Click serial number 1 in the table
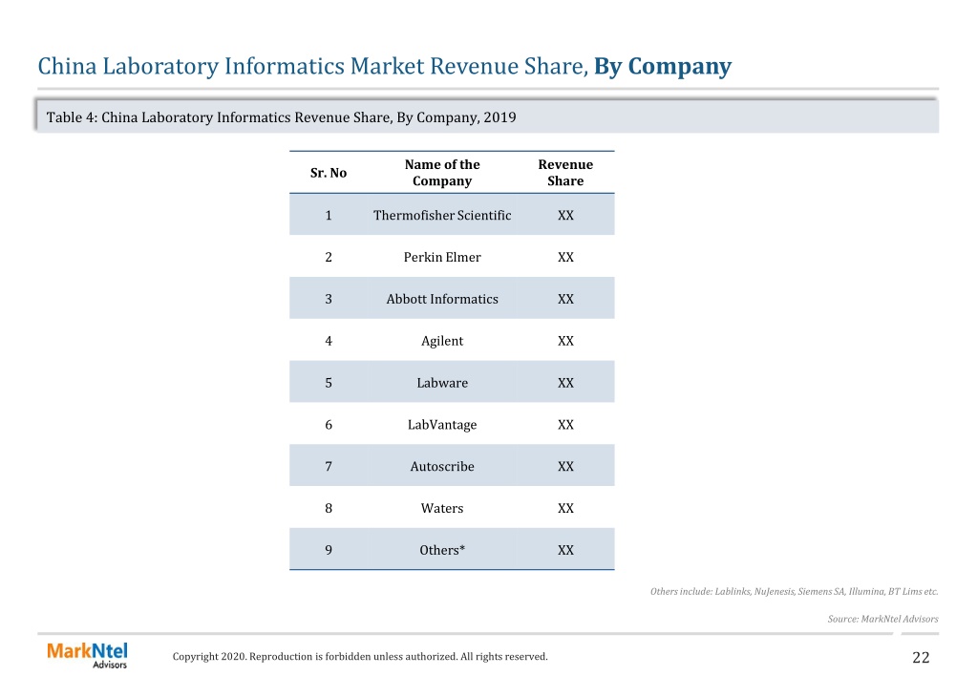The image size is (977, 676). 329,215
